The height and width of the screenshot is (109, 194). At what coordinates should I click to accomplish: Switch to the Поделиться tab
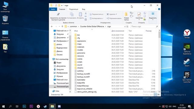coord(73,9)
